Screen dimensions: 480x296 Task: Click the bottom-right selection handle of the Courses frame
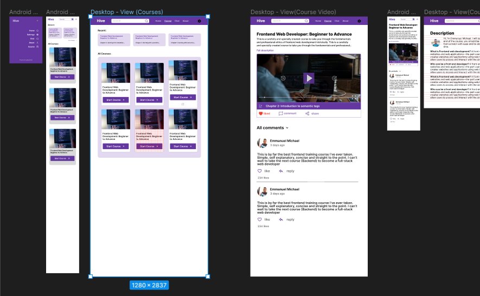pyautogui.click(x=208, y=276)
